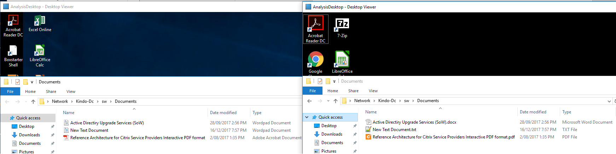
Task: Collapse Quick access tree in right window
Action: pyautogui.click(x=307, y=117)
